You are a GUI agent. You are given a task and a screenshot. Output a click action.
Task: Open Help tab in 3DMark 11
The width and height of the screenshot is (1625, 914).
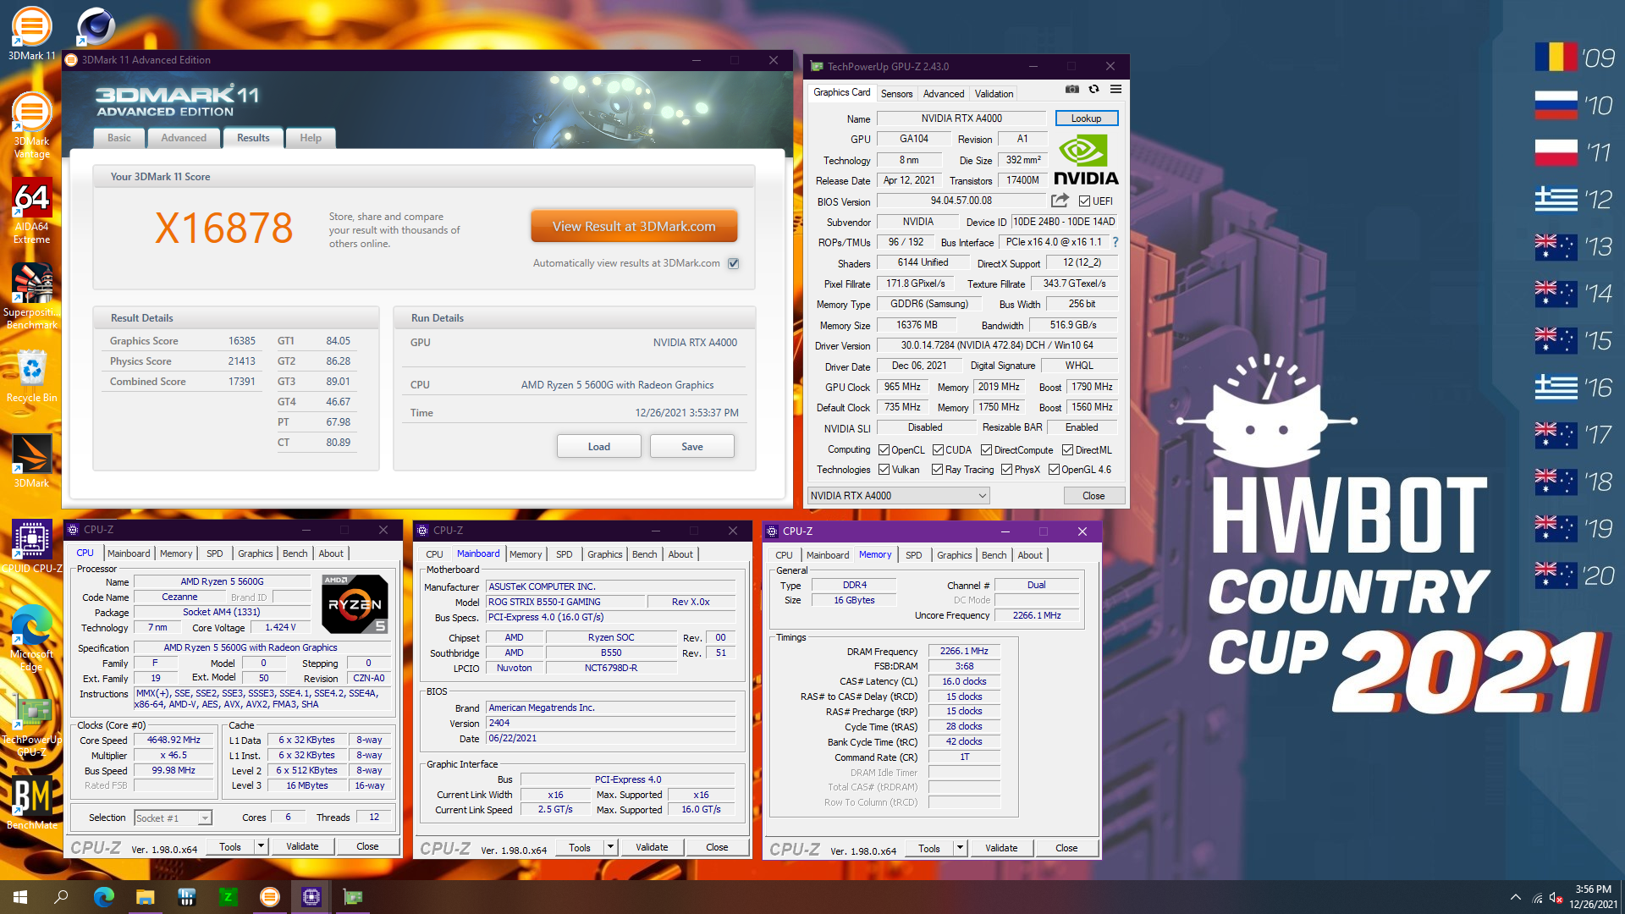pos(311,138)
